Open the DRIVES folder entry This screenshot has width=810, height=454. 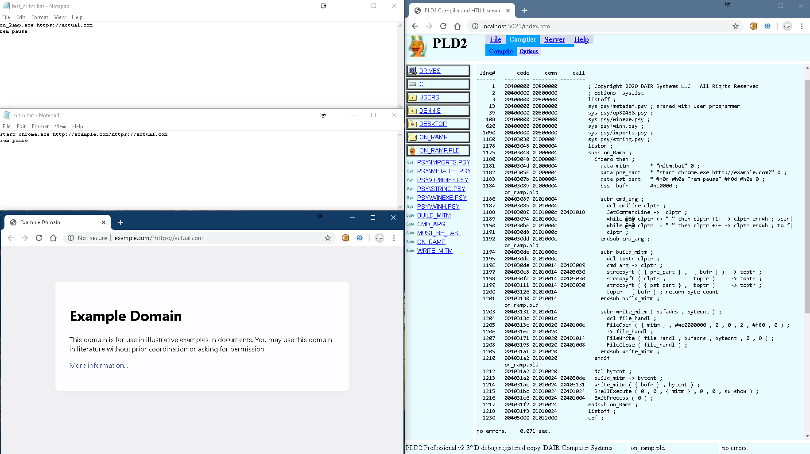[x=430, y=71]
